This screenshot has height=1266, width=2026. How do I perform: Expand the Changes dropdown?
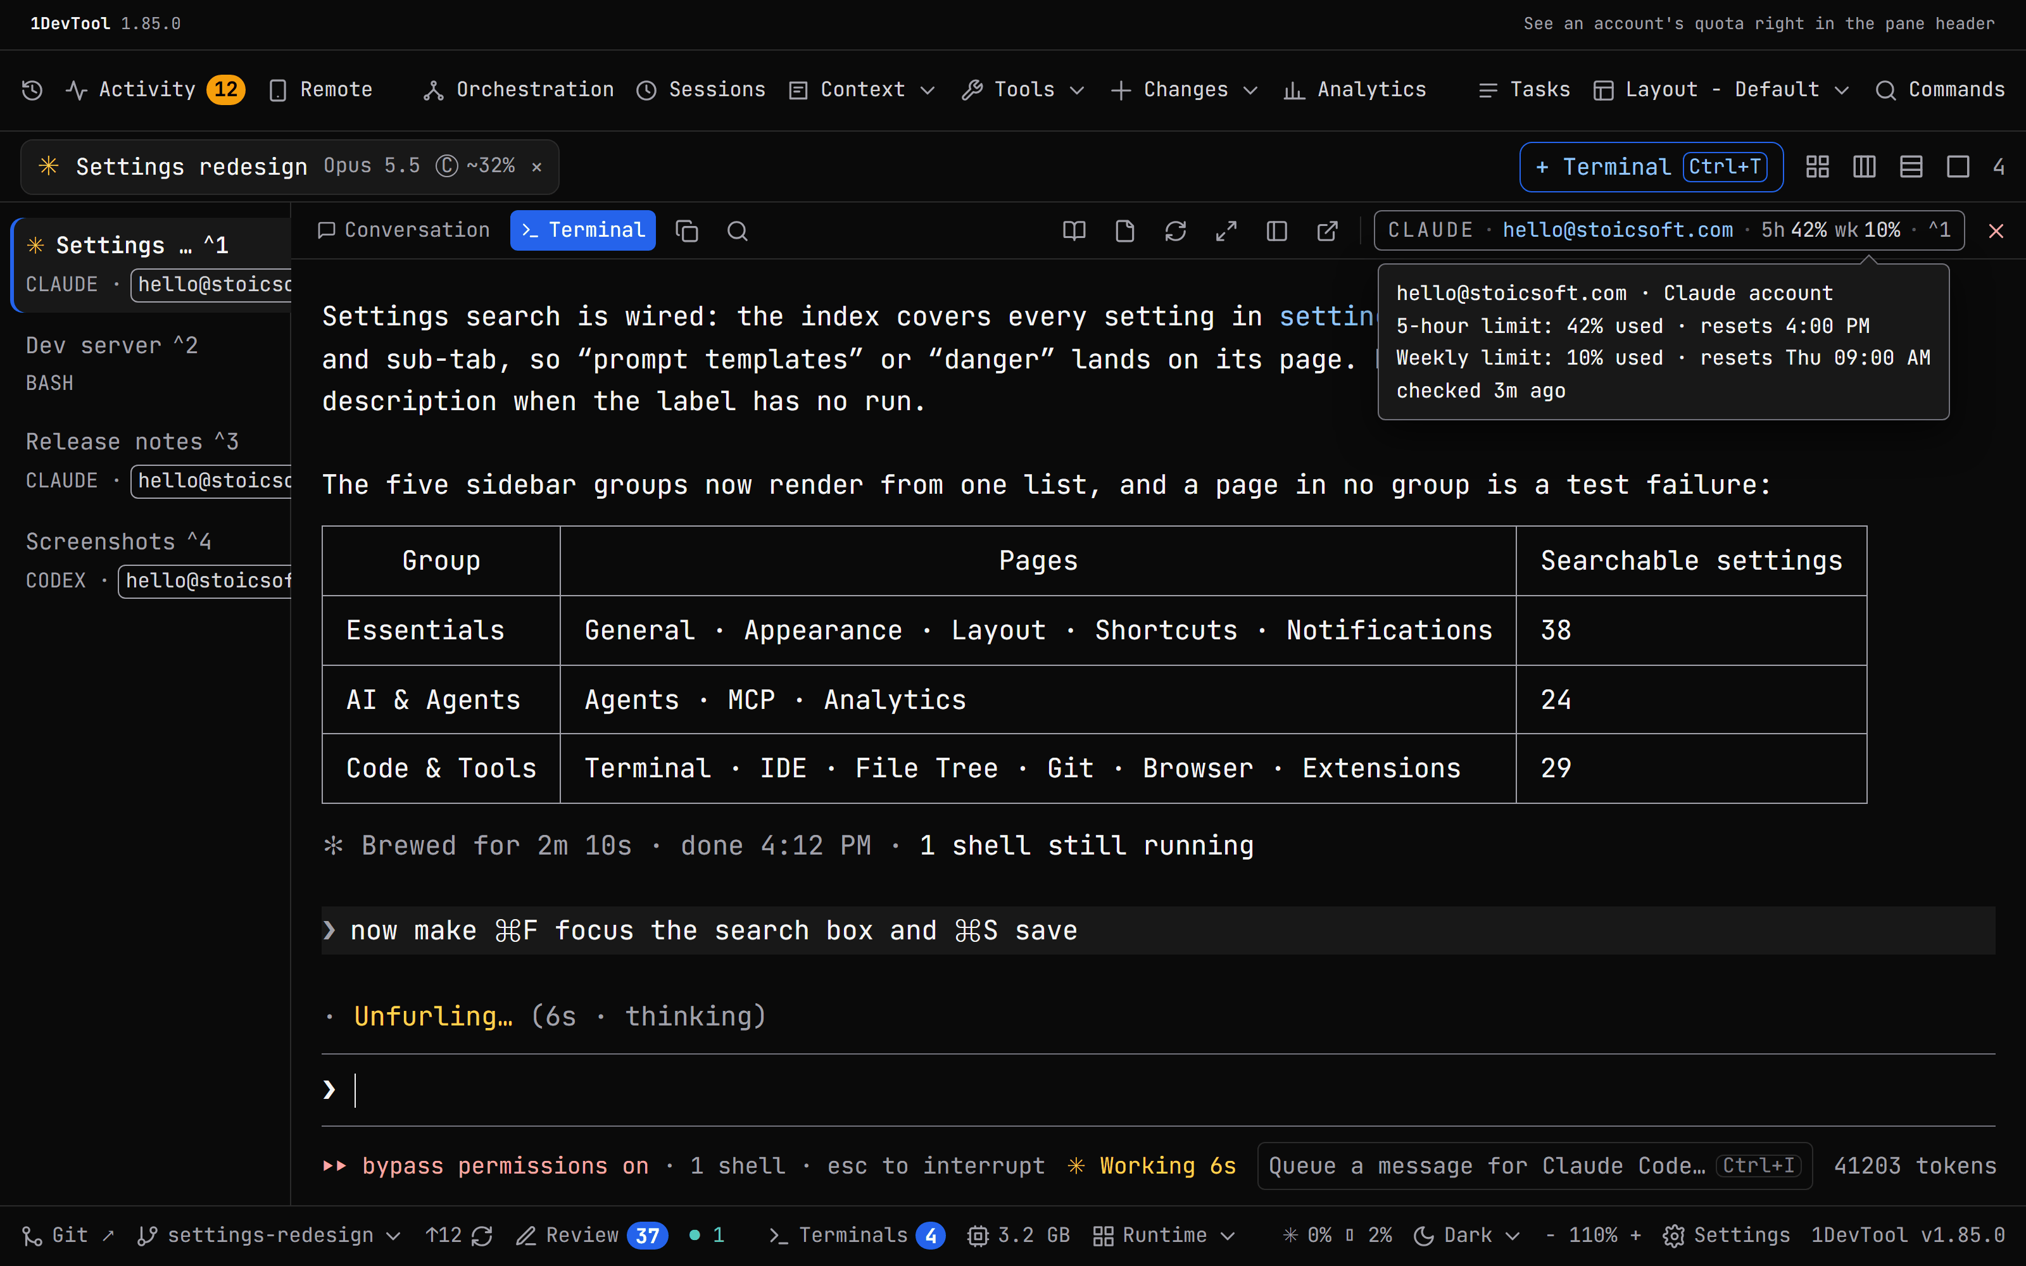pyautogui.click(x=1185, y=90)
